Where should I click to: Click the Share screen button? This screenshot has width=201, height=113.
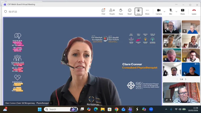[x=183, y=12]
